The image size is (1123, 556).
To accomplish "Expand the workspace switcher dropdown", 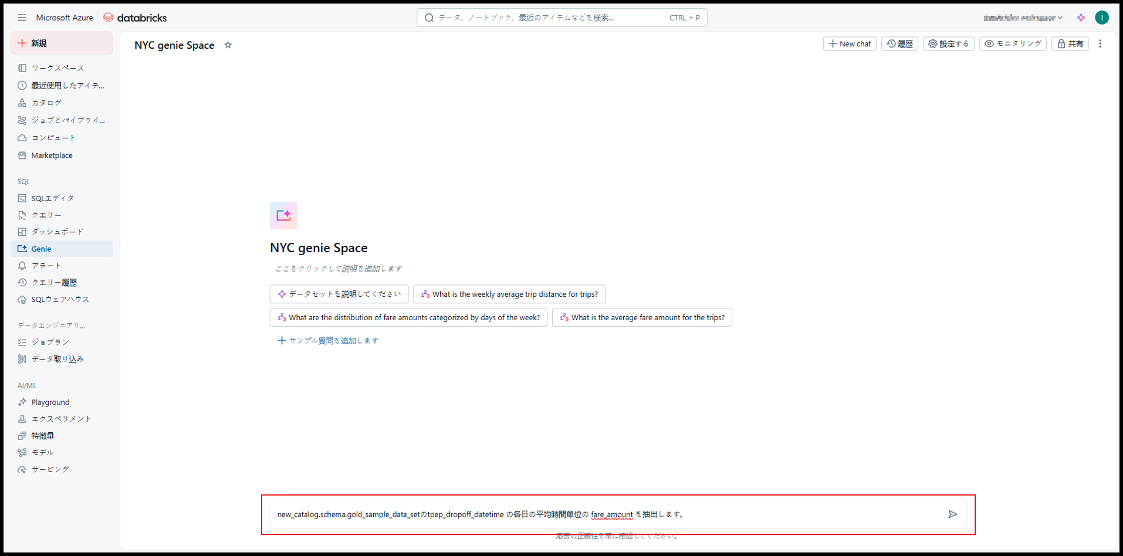I will point(1023,18).
